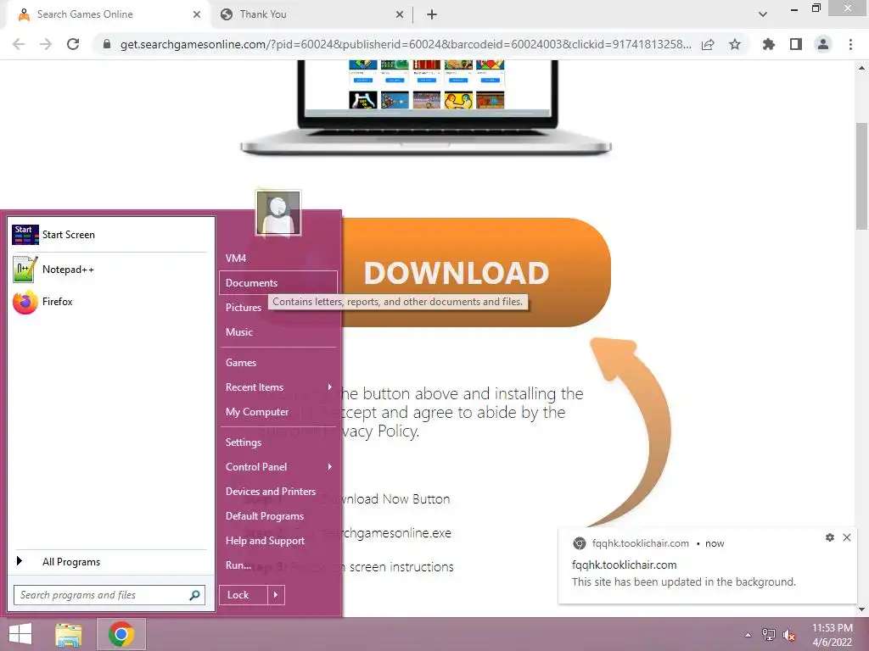
Task: Expand the Control Panel submenu arrow
Action: [x=330, y=467]
